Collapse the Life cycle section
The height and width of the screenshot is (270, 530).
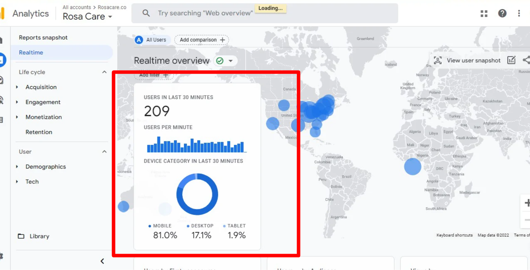(x=104, y=72)
